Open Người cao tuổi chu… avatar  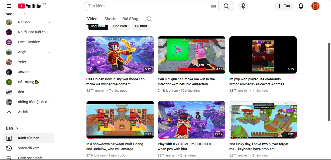tap(9, 32)
